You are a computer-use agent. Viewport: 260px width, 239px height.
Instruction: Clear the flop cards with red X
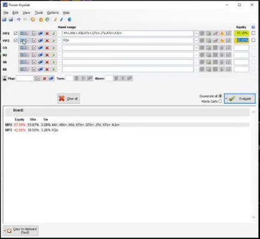[x=44, y=79]
